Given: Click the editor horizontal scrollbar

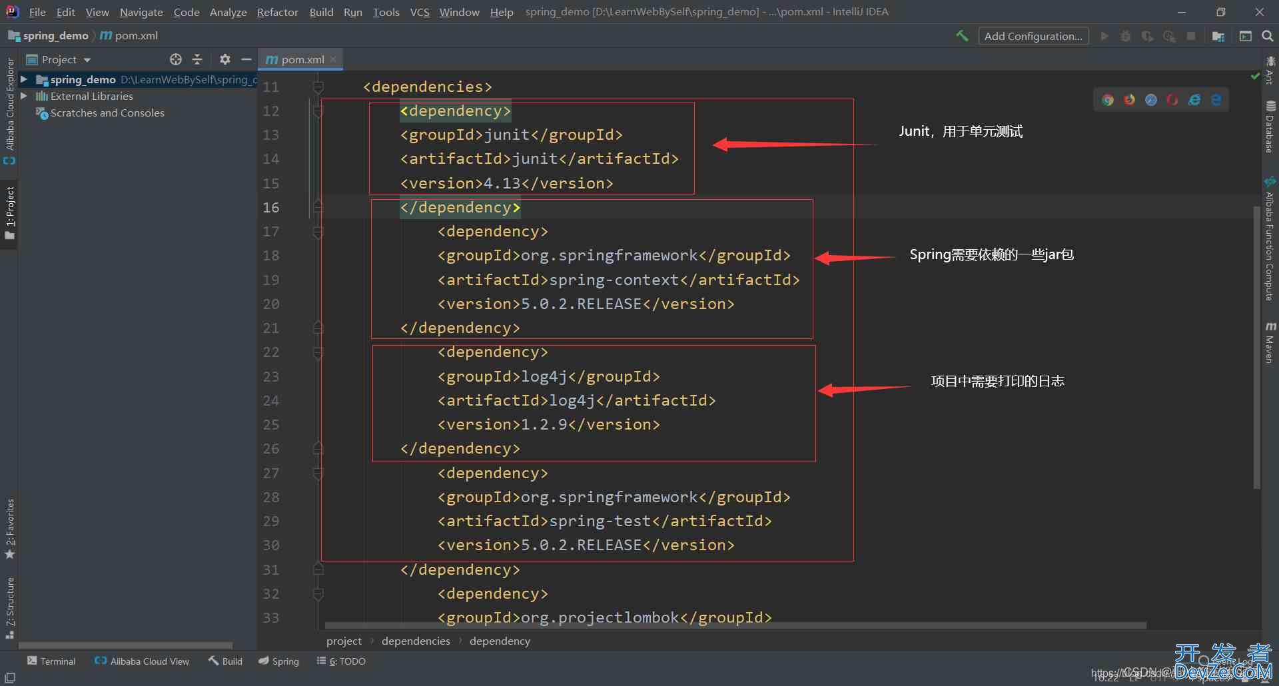Looking at the screenshot, I should 735,625.
